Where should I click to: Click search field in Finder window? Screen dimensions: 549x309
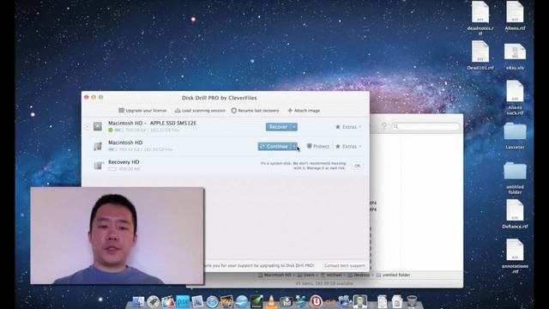tap(425, 126)
